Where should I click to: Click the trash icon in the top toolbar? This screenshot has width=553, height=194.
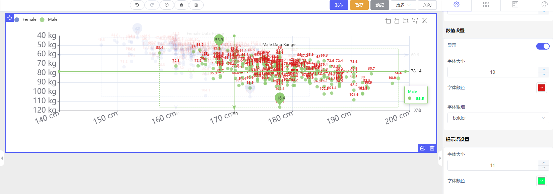[x=196, y=5]
